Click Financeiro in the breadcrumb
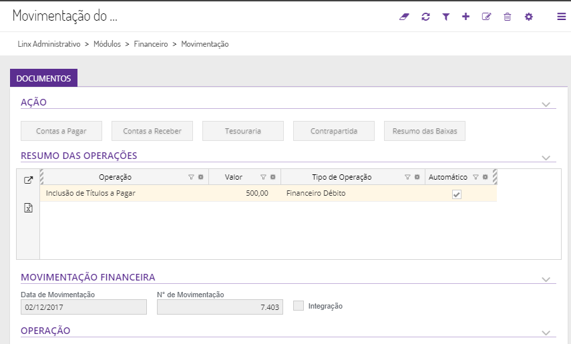 coord(151,44)
